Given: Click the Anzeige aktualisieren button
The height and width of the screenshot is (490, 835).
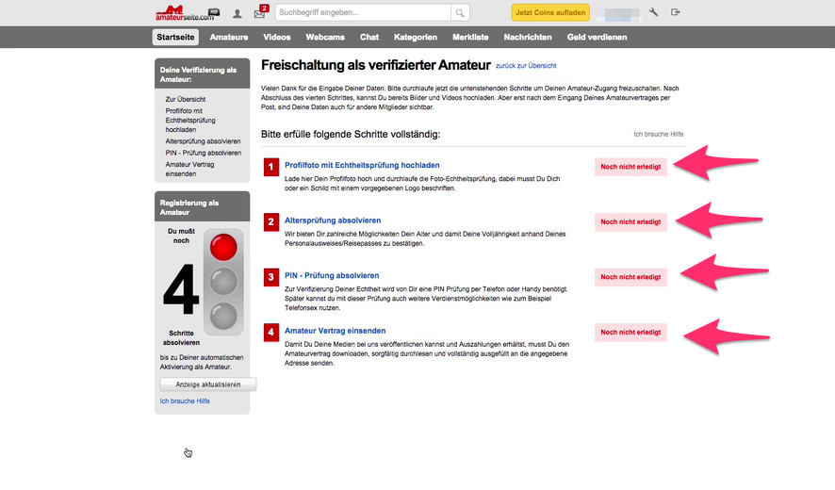Looking at the screenshot, I should point(208,384).
